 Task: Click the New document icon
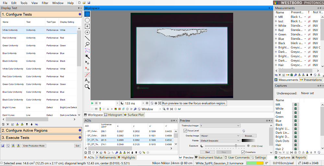79,3
